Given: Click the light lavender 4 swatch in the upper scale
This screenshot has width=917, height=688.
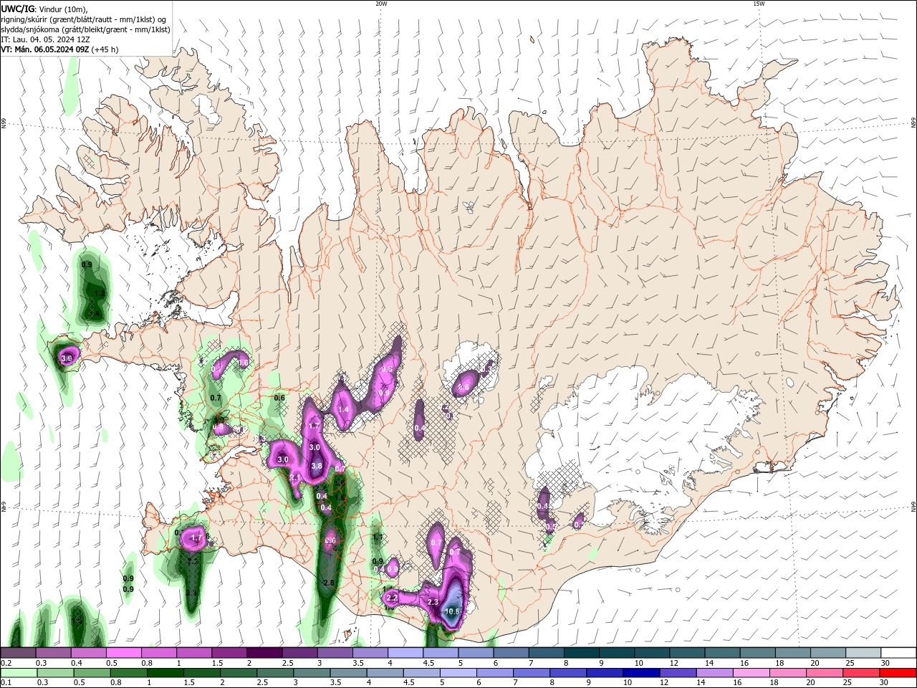Looking at the screenshot, I should (405, 653).
